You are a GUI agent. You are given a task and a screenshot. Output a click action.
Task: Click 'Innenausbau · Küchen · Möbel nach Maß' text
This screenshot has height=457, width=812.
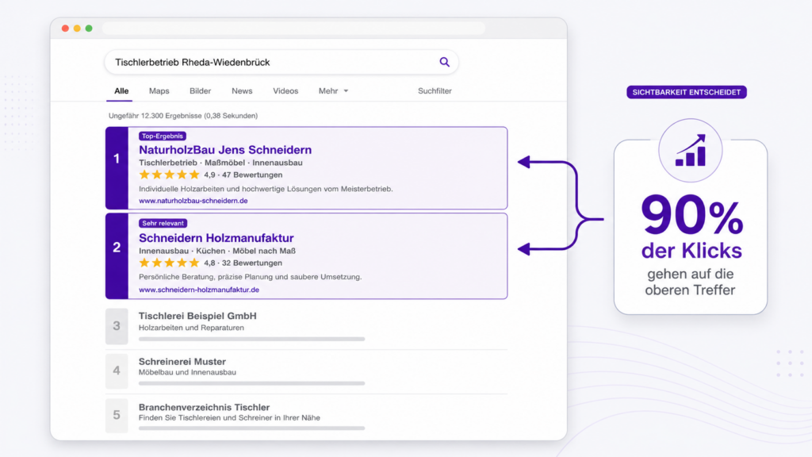click(x=217, y=251)
